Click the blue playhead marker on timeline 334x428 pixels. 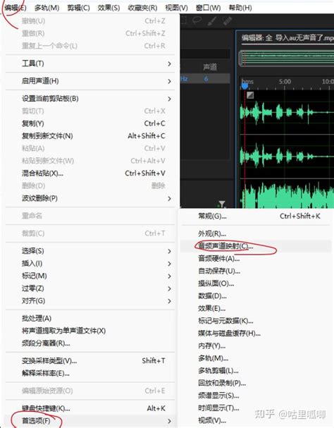coord(245,86)
